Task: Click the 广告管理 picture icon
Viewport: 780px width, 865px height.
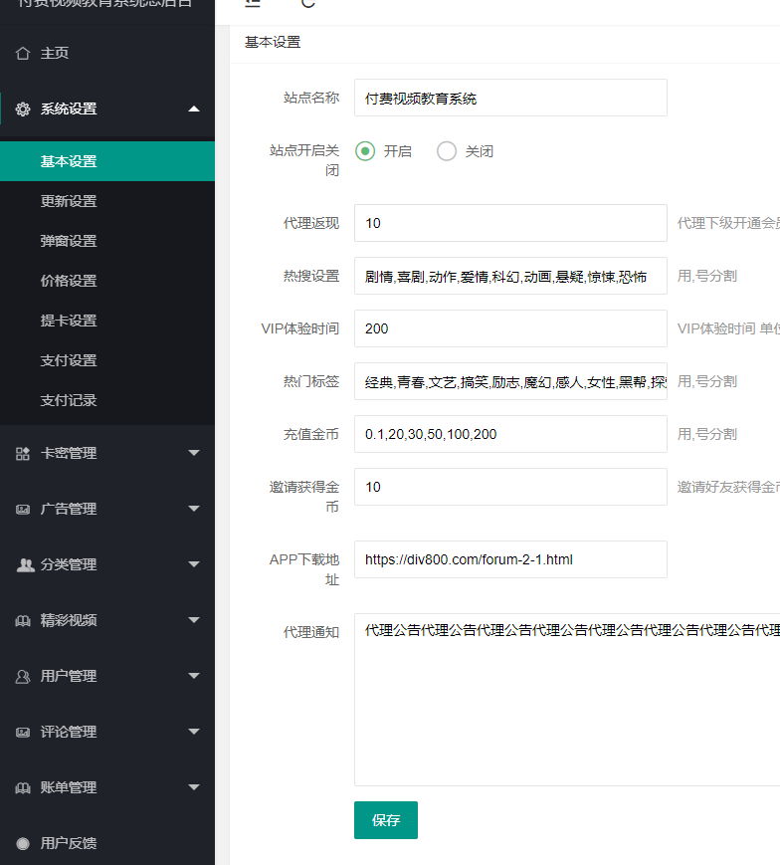Action: [x=23, y=510]
